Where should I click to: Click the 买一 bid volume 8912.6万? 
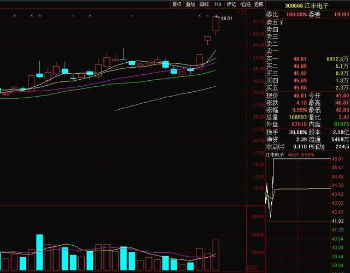(x=337, y=59)
